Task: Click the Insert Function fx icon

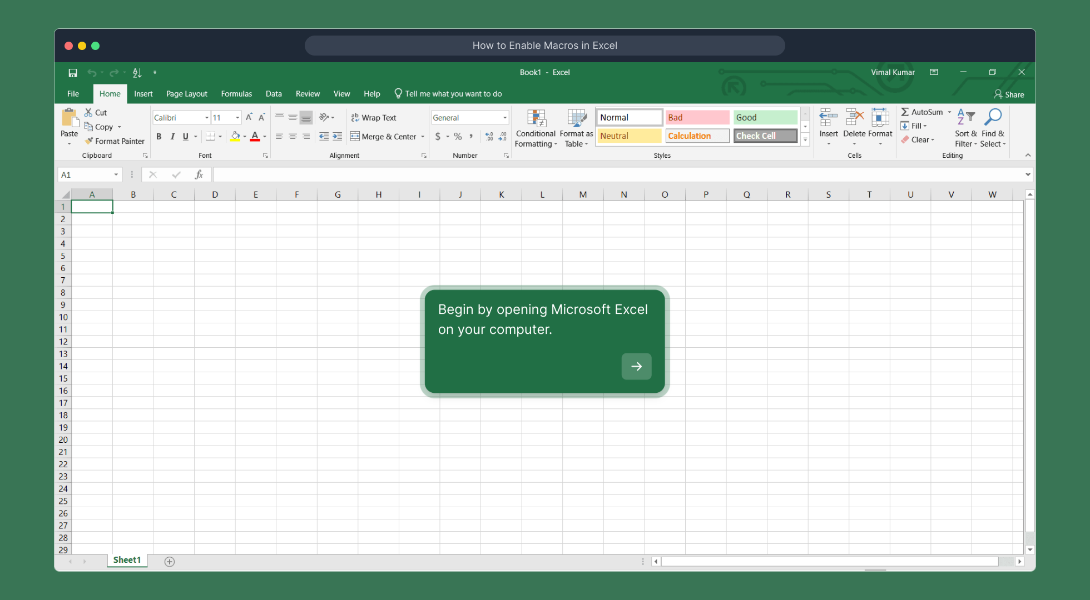Action: click(x=199, y=174)
